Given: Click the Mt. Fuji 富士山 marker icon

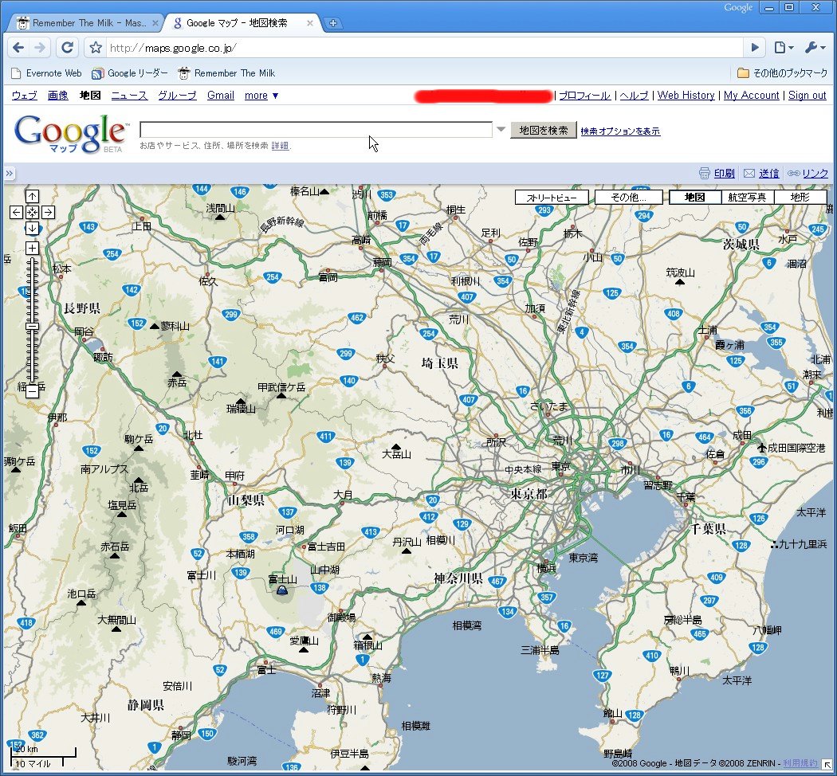Looking at the screenshot, I should coord(282,590).
